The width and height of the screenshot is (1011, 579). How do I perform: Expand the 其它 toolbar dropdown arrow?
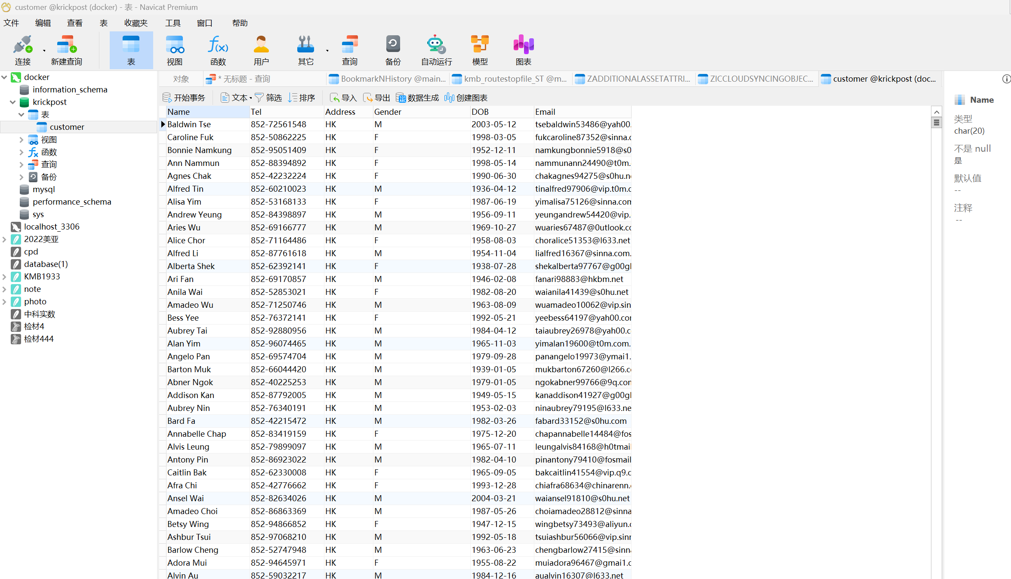tap(327, 51)
